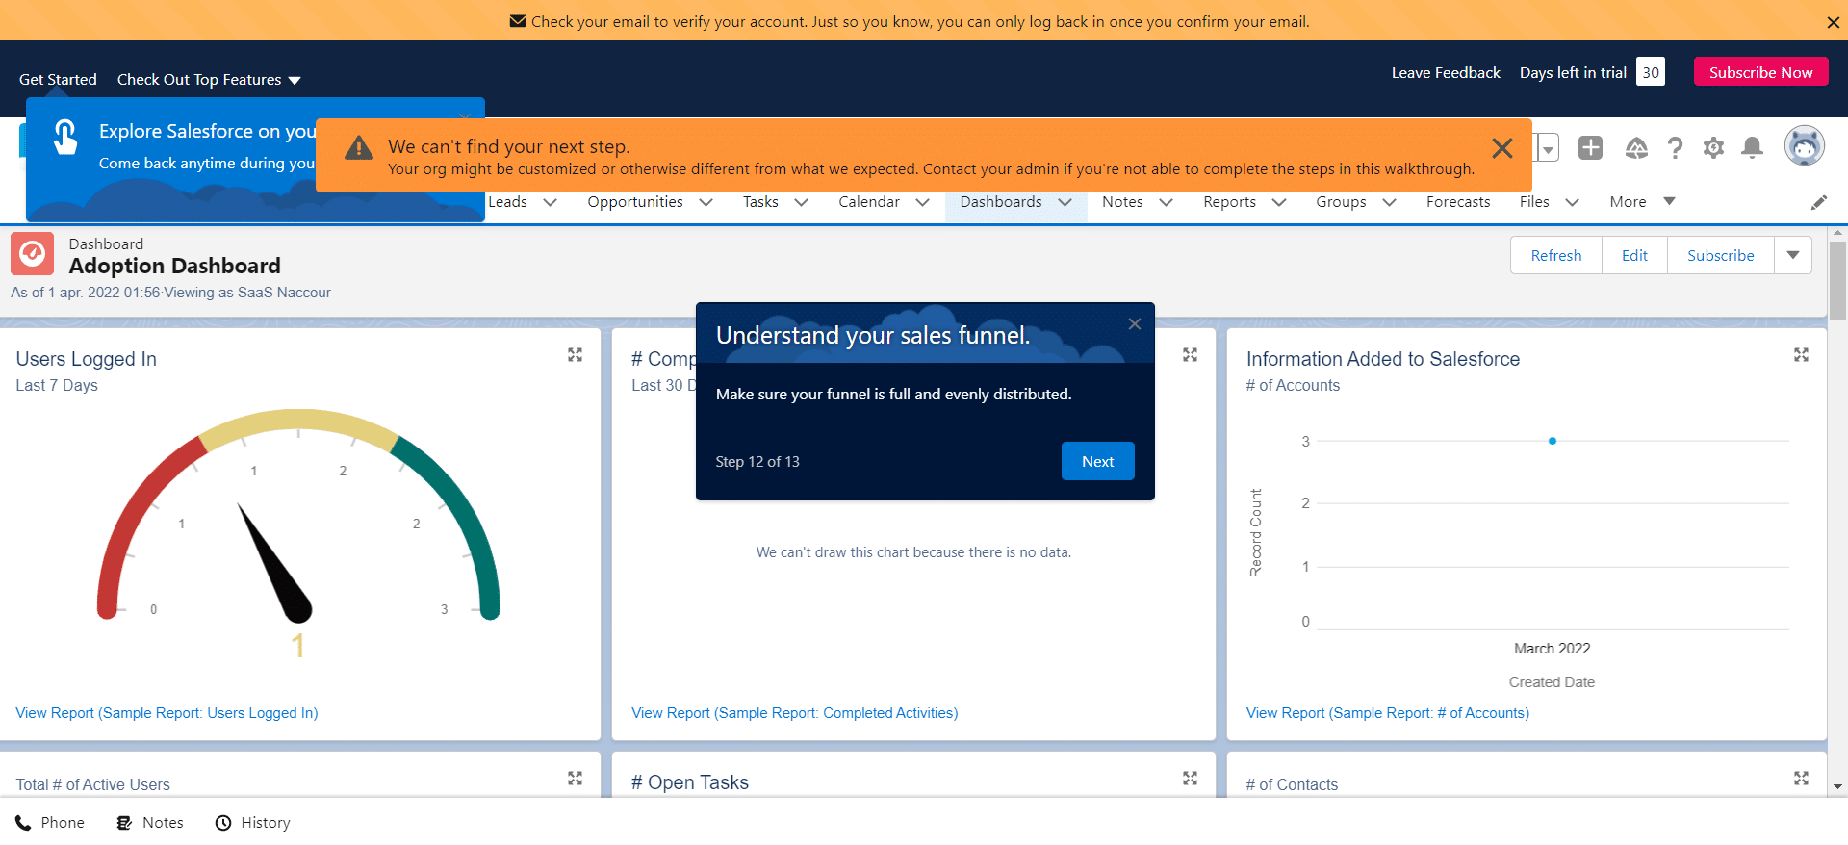1848x845 pixels.
Task: Expand the Total # of Active Users widget
Action: tap(575, 778)
